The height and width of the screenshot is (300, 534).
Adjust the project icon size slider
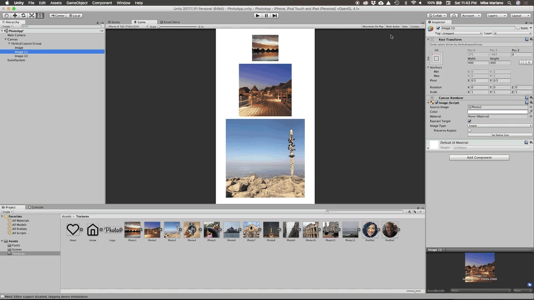pos(414,291)
